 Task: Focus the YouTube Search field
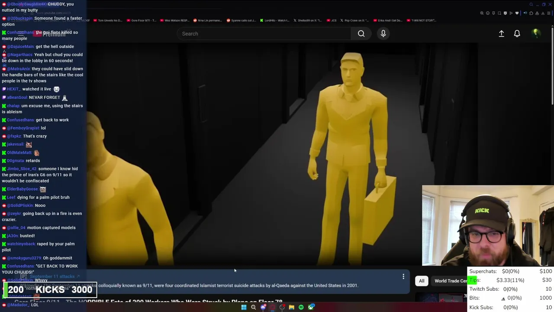pyautogui.click(x=264, y=33)
